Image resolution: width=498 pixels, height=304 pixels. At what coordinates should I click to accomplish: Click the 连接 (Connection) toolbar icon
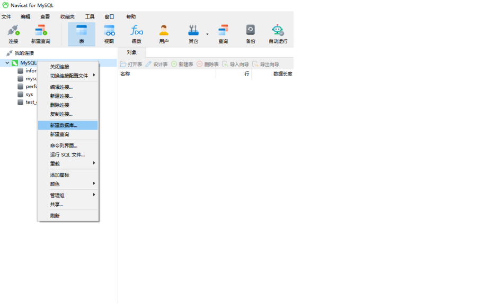coord(13,34)
